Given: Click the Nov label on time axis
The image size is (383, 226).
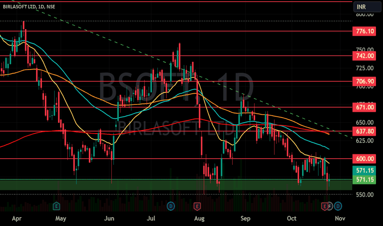Looking at the screenshot, I should click(x=340, y=218).
